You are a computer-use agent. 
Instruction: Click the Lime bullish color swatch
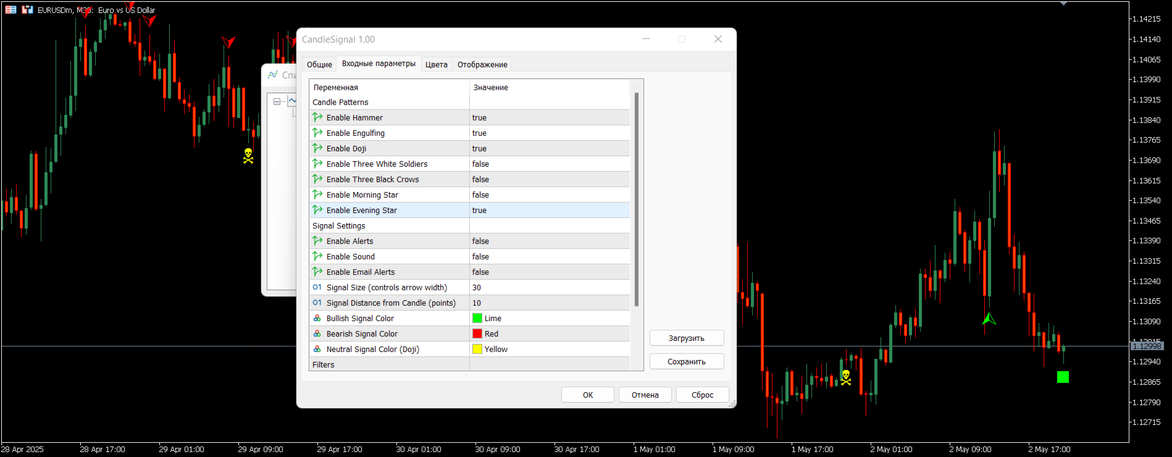477,318
